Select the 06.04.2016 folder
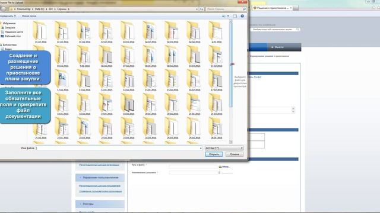 [x=106, y=56]
